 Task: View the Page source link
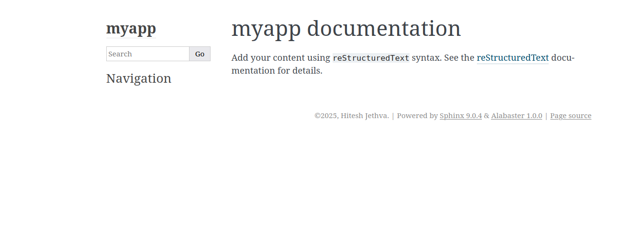pos(570,116)
